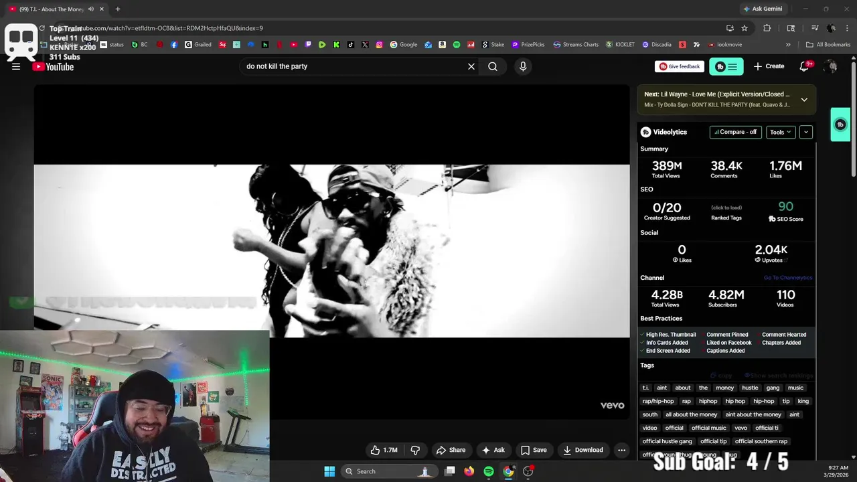This screenshot has height=482, width=857.
Task: Toggle the Compare - off button
Action: coord(735,132)
